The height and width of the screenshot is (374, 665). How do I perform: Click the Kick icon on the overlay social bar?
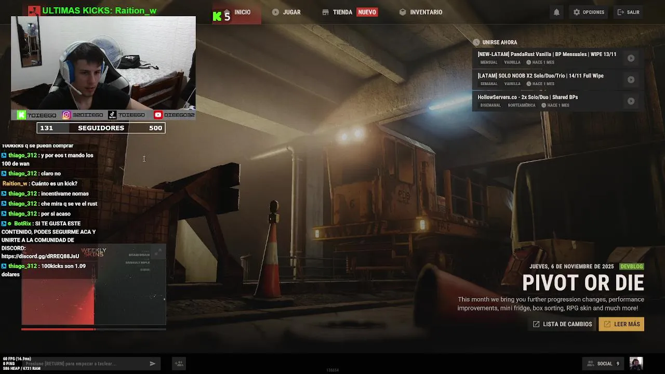pyautogui.click(x=21, y=115)
